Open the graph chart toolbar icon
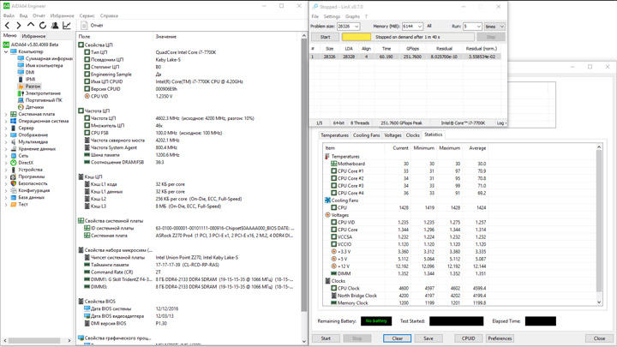 [x=67, y=26]
